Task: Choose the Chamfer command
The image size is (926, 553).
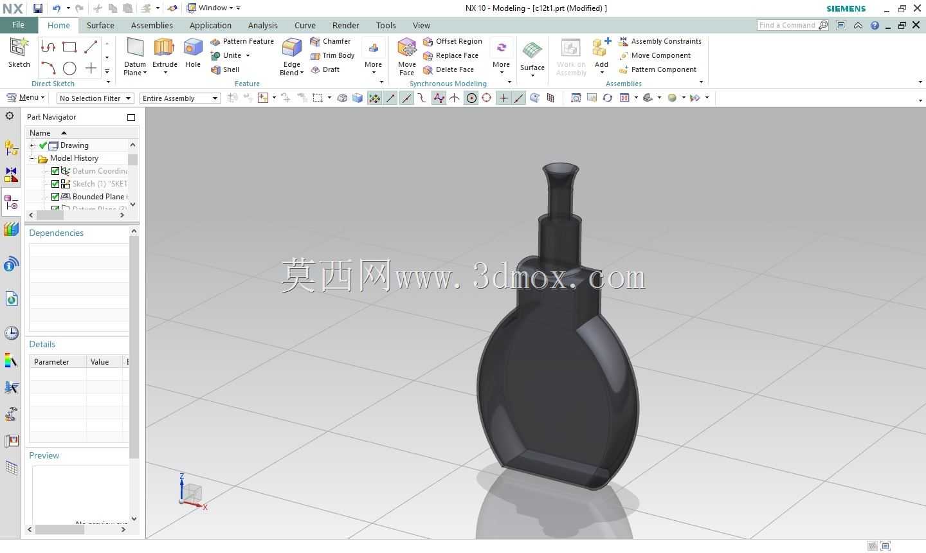Action: 330,41
